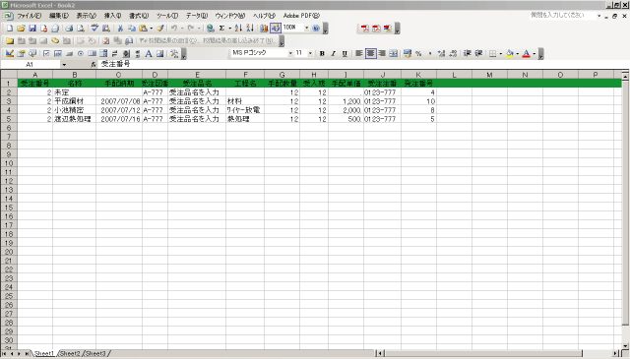The width and height of the screenshot is (630, 359).
Task: Click the Format Painter brush icon
Action: click(159, 29)
